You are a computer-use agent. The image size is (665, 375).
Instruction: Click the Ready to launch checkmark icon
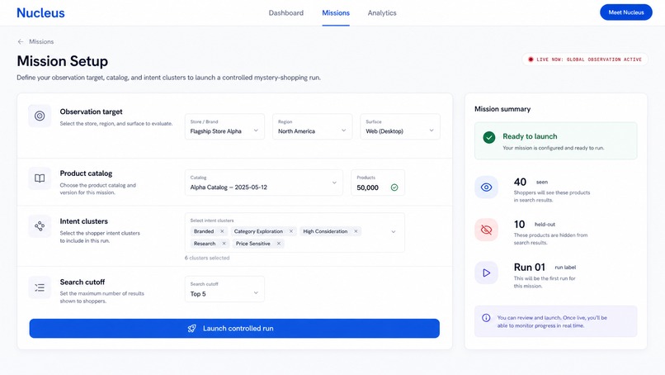489,137
